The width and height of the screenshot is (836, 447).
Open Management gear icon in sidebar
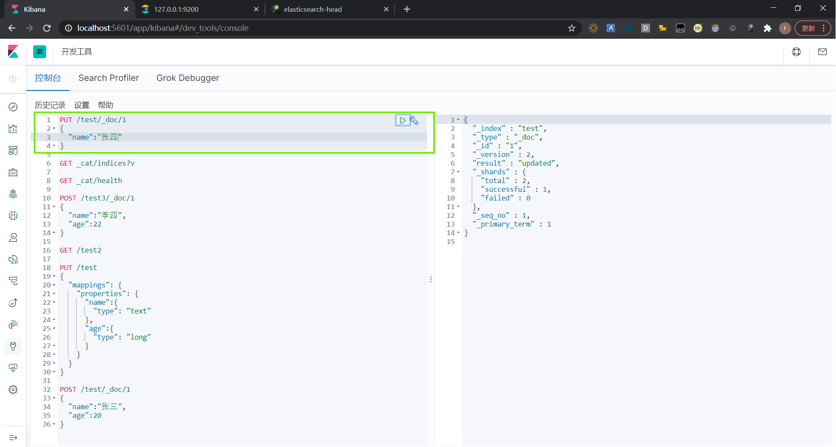pyautogui.click(x=13, y=390)
